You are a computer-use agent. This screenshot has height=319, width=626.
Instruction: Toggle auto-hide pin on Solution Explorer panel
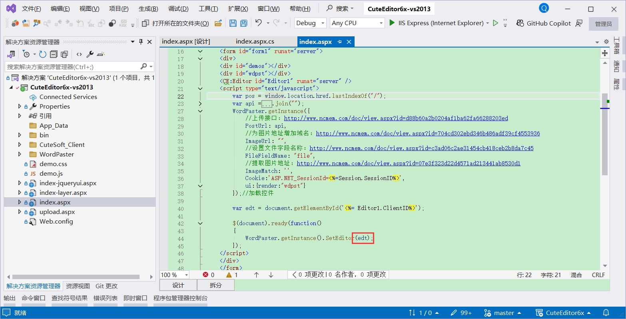click(x=141, y=42)
